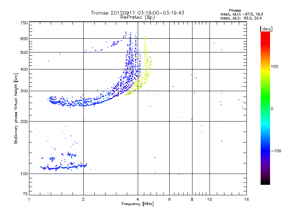This screenshot has width=290, height=217.
Task: Click the y-axis tick label "600"
Action: [24, 39]
